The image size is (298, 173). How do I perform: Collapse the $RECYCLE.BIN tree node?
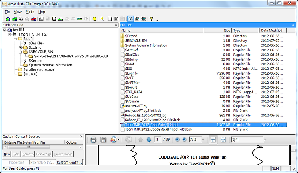20,52
